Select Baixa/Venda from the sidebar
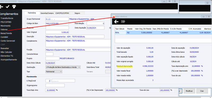This screenshot has height=98, width=212. coord(6,33)
